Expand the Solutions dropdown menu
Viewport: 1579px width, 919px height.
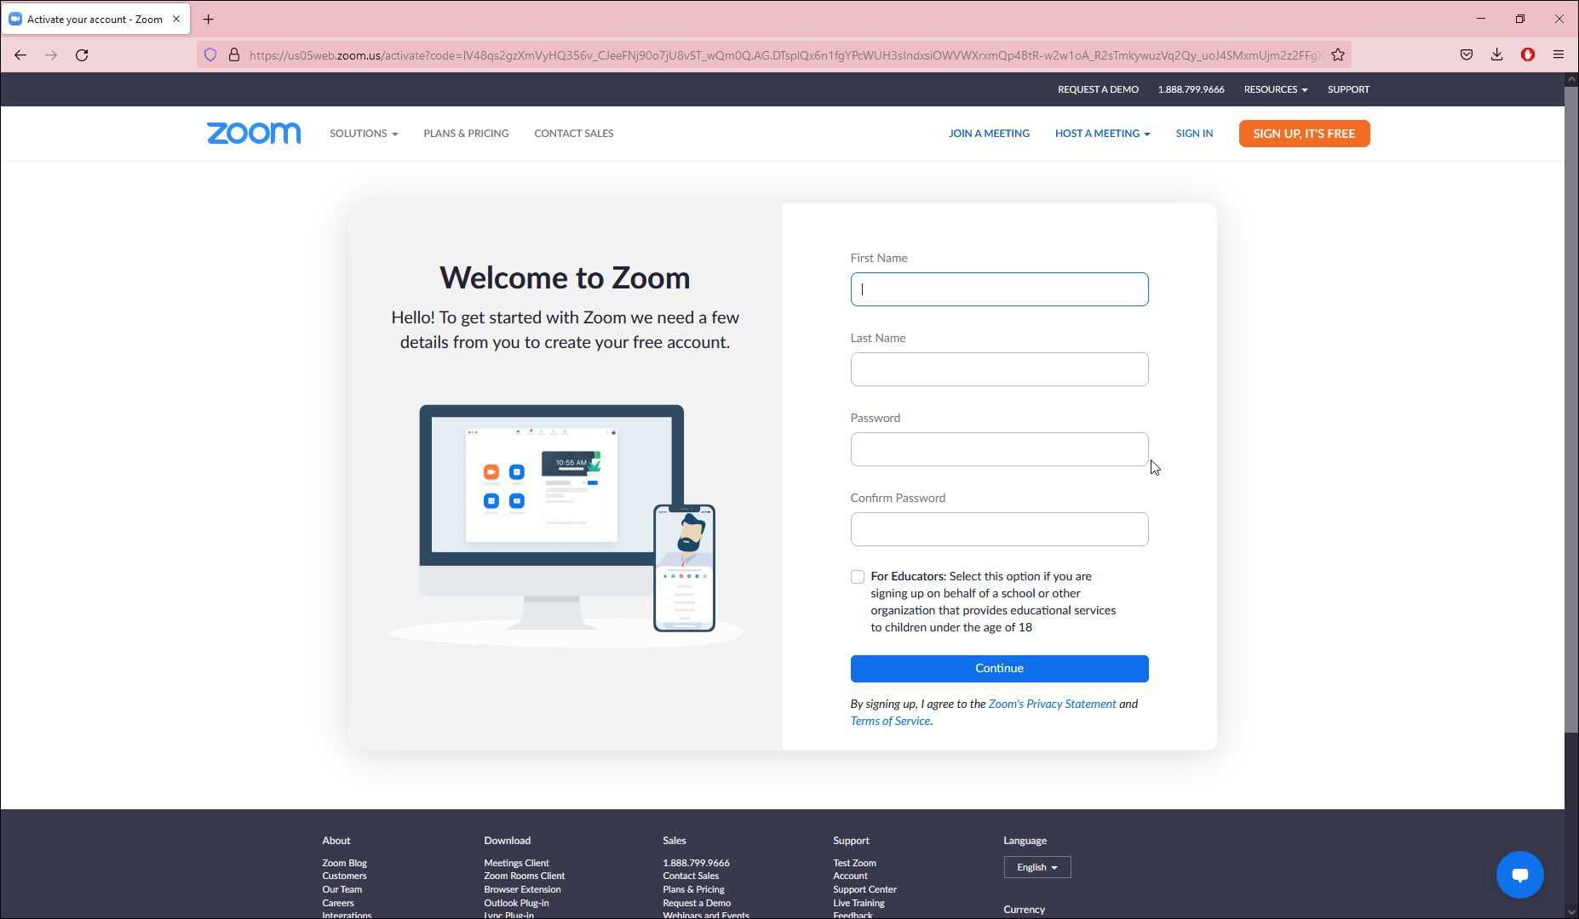(x=364, y=134)
